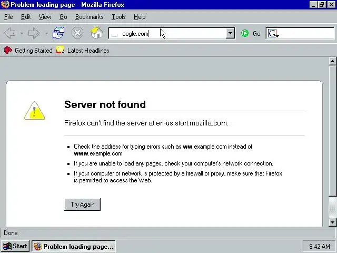337x253 pixels.
Task: Open the Edit menu
Action: tap(26, 17)
